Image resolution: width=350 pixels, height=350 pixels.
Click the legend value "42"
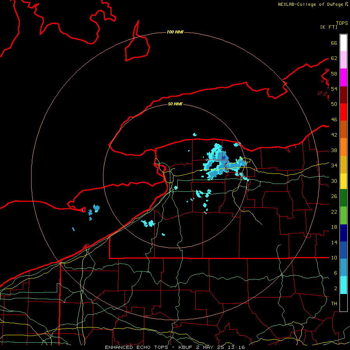[x=334, y=135]
